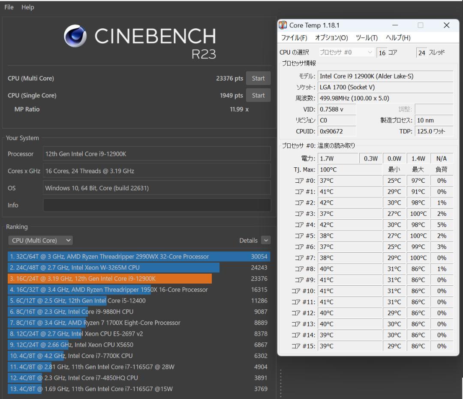Open the Help menu in Cinebench
463x399 pixels.
[28, 7]
